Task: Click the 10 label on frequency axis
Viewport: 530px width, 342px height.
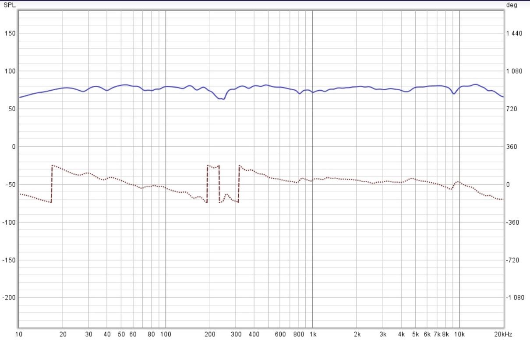Action: click(x=19, y=335)
